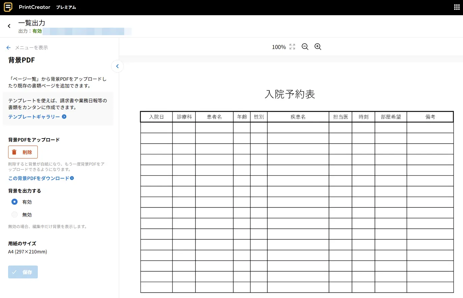
Task: Click the PrintCreator logo icon
Action: pyautogui.click(x=8, y=7)
